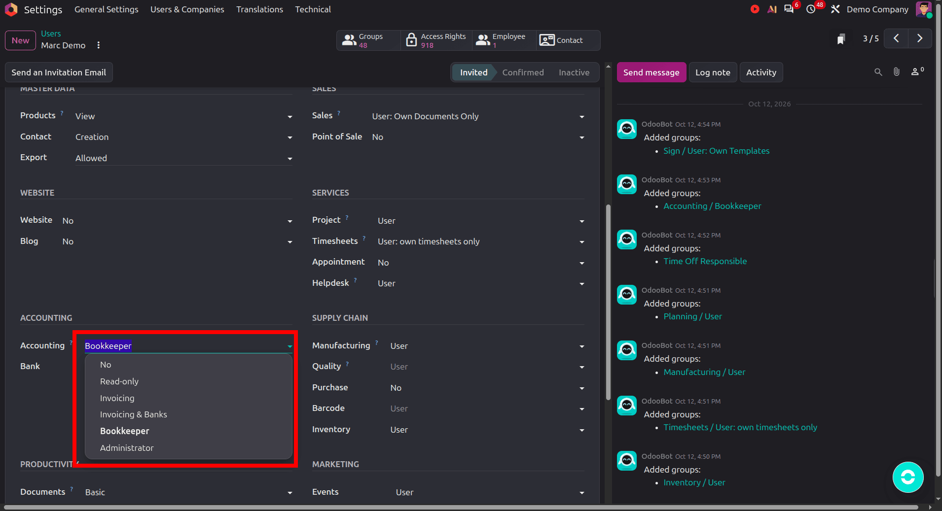Screen dimensions: 942x511
Task: Click Send message in chatter
Action: (x=651, y=72)
